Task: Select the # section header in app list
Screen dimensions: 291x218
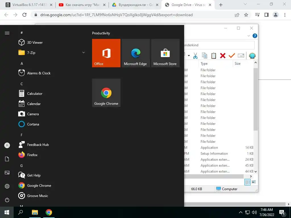Action: coord(22,33)
